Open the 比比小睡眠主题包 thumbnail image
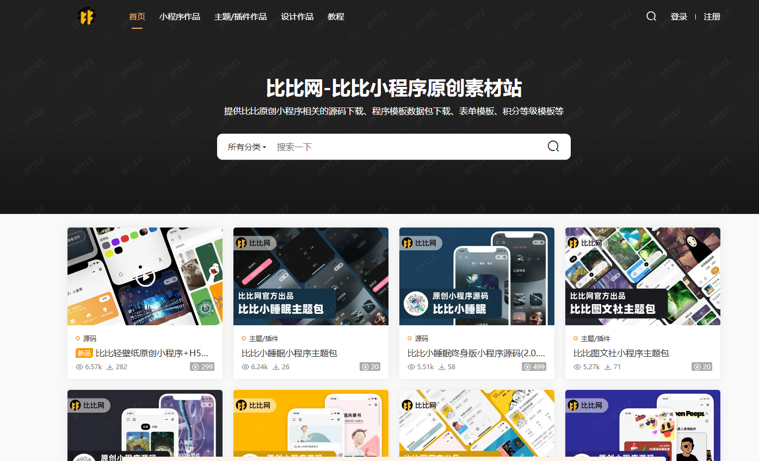The image size is (759, 461). coord(311,276)
